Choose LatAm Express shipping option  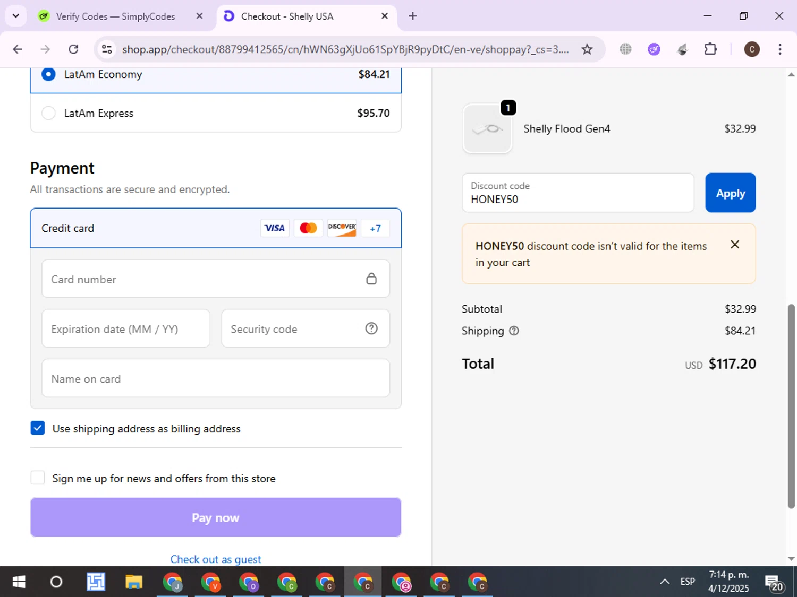(216, 113)
